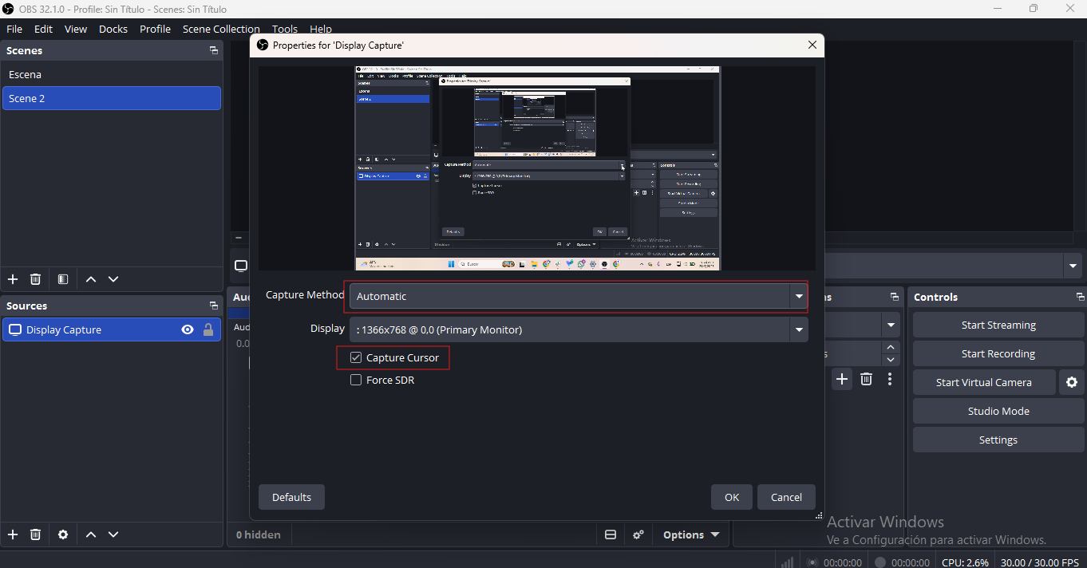Open the Tools menu
Screen dimensions: 1087x568
point(285,29)
